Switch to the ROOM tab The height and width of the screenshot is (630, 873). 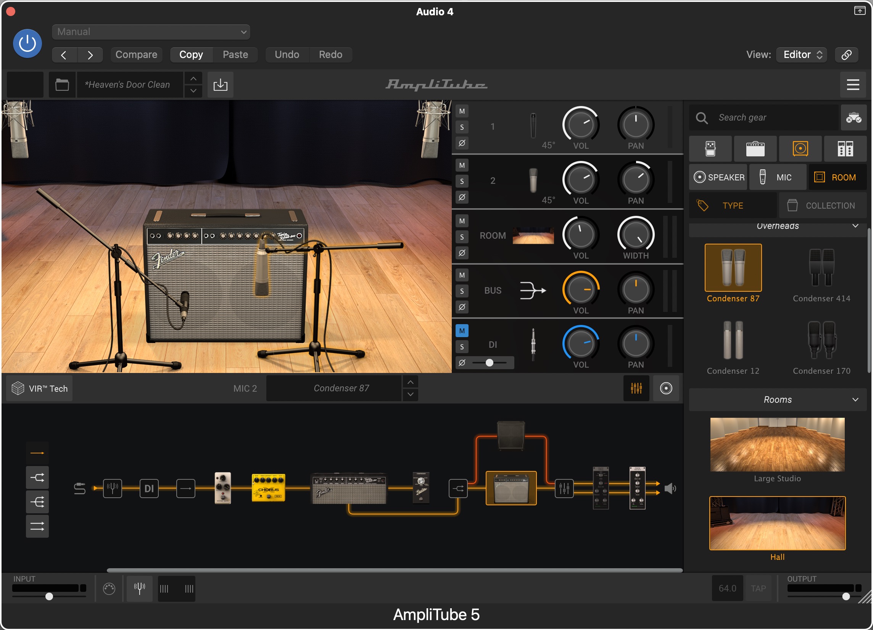838,177
